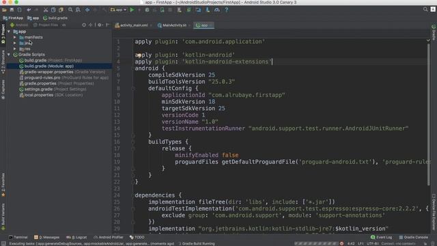This screenshot has height=246, width=437.
Task: Collapse the Gradle Scripts node
Action: coord(9,55)
